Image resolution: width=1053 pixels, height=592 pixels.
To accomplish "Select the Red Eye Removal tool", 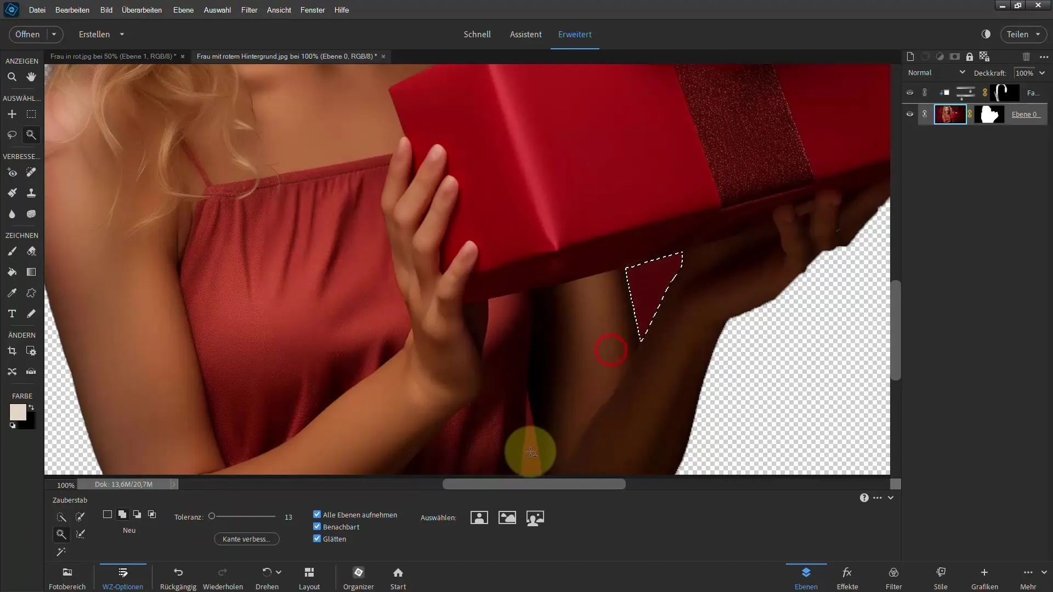I will [12, 173].
